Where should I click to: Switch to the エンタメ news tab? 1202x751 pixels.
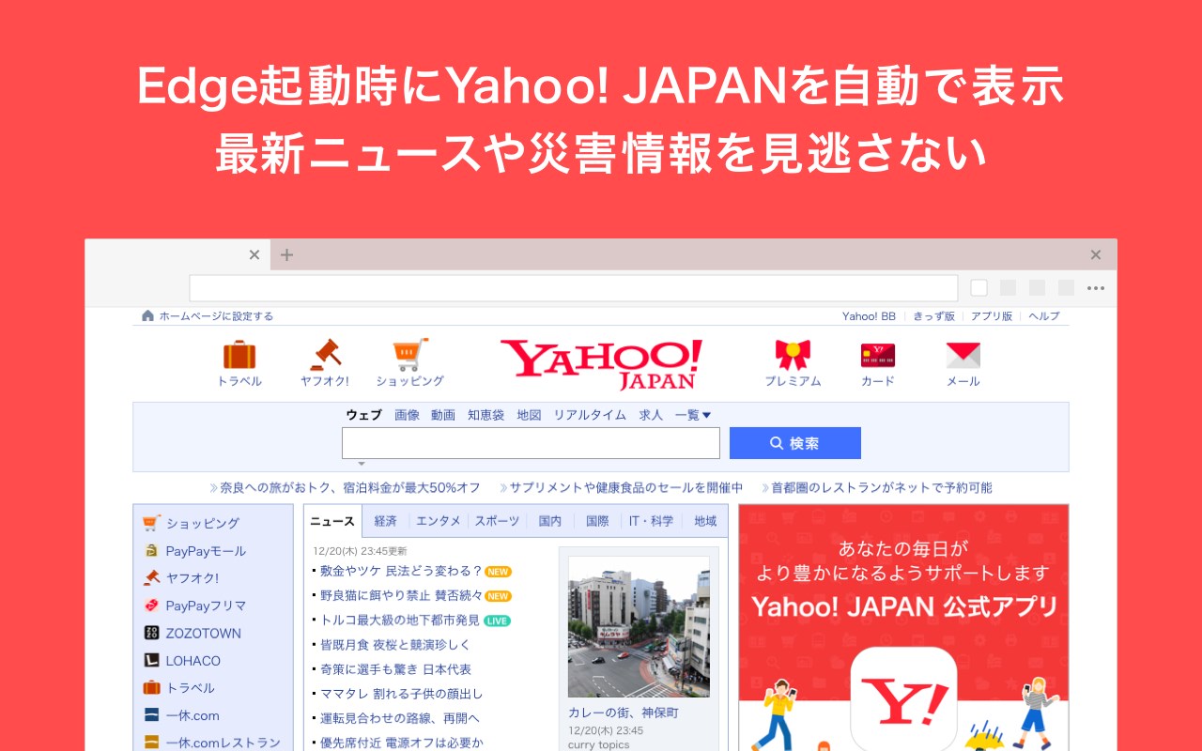tap(439, 521)
